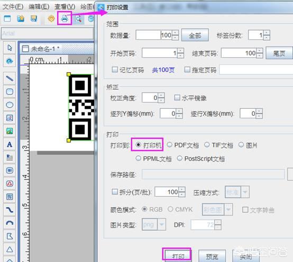This screenshot has width=293, height=262.
Task: Pick the ellipse shape tool
Action: 10,105
